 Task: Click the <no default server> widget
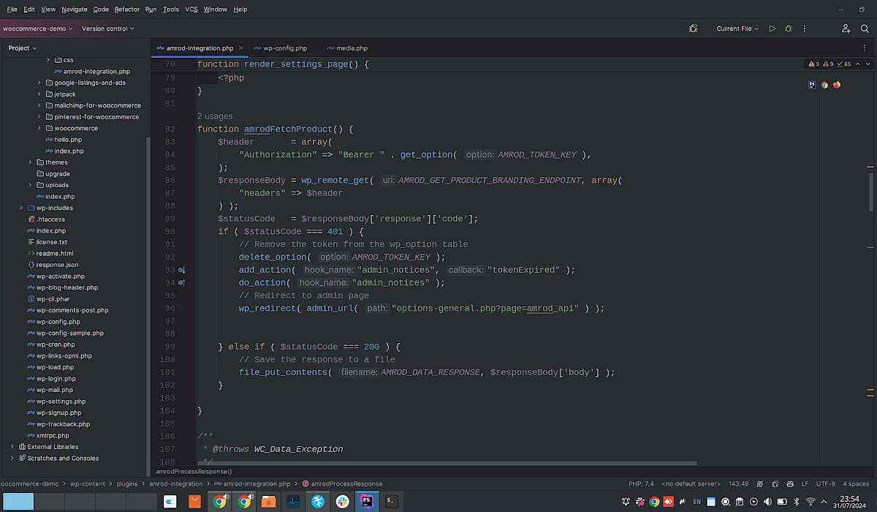[691, 484]
